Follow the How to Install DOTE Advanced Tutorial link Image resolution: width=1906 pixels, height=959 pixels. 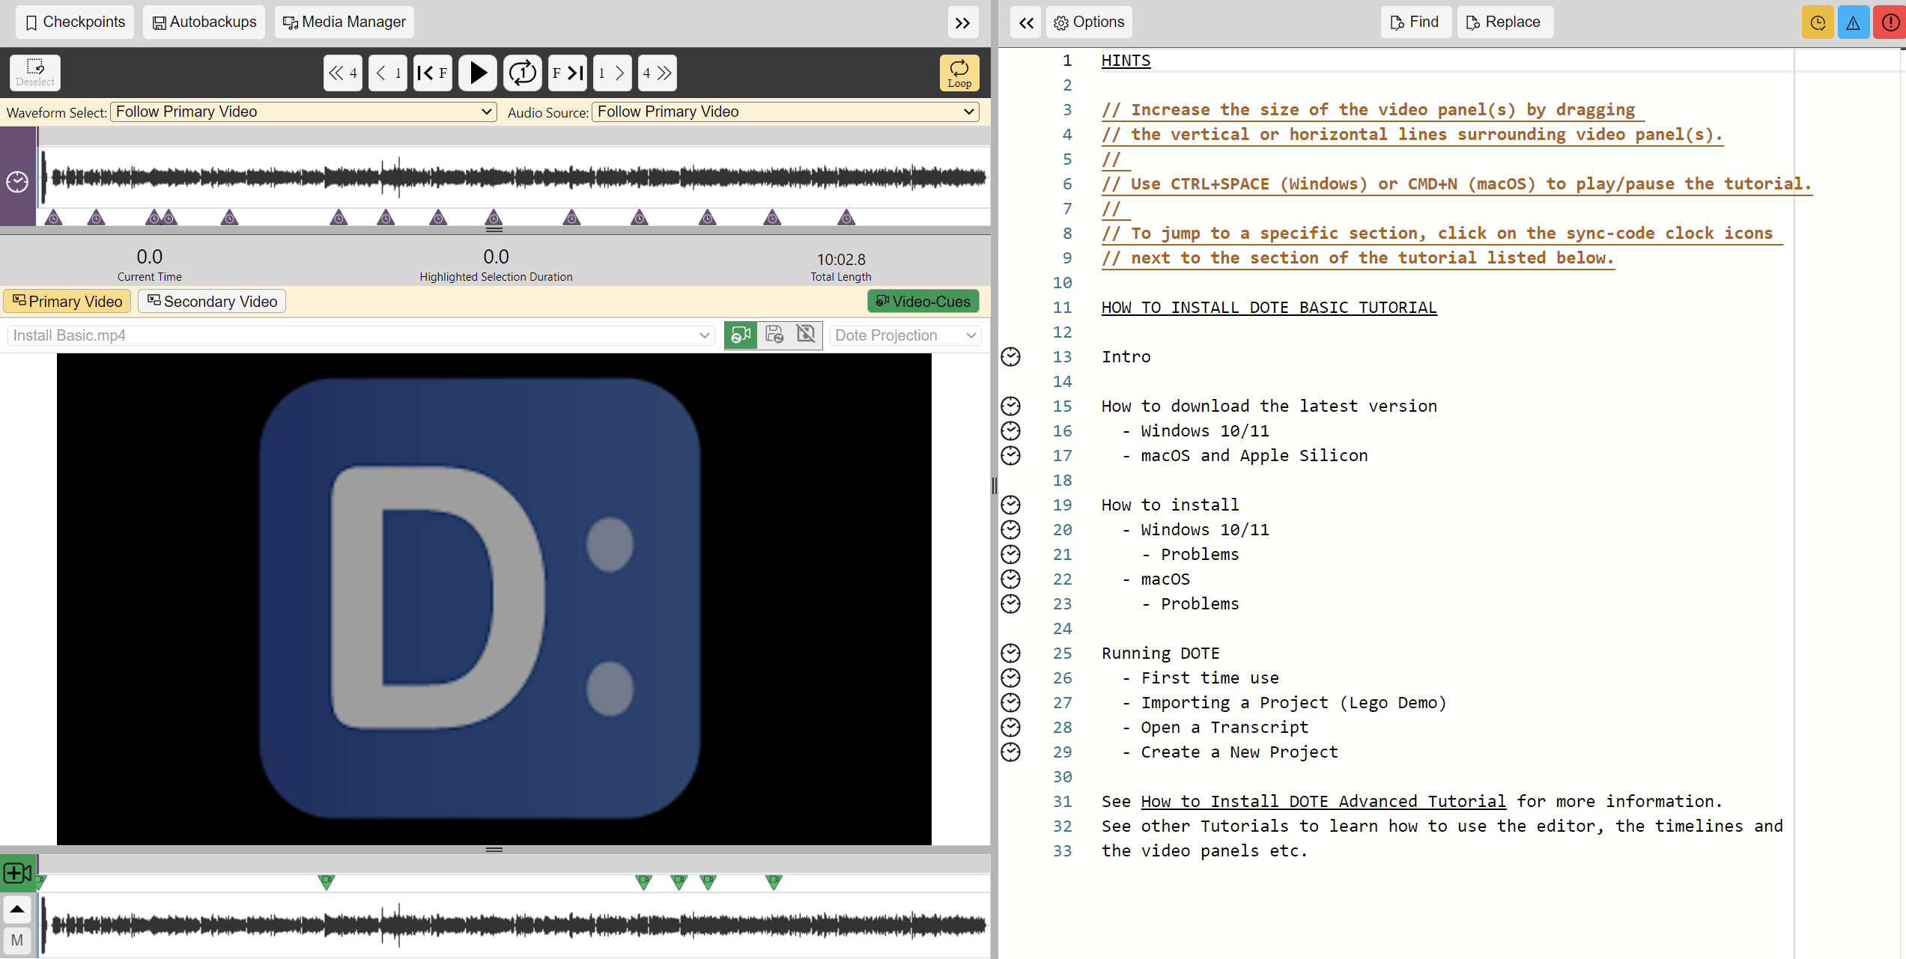tap(1323, 802)
